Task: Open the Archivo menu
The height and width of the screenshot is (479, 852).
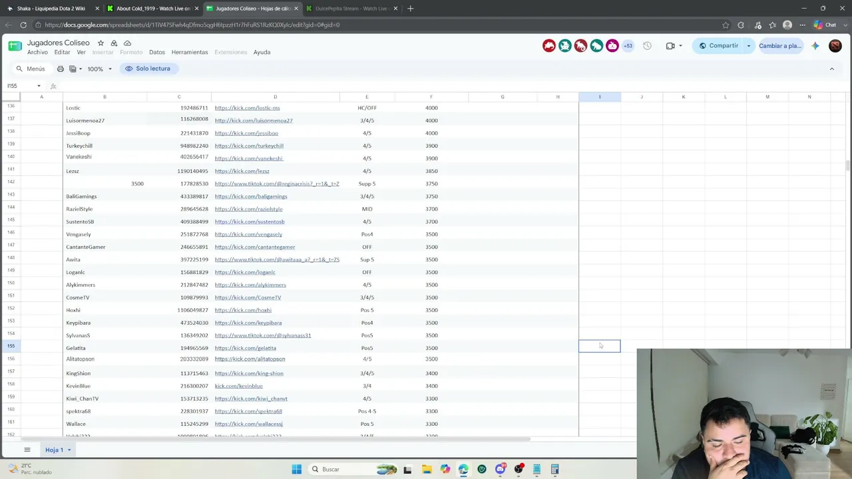Action: tap(37, 52)
